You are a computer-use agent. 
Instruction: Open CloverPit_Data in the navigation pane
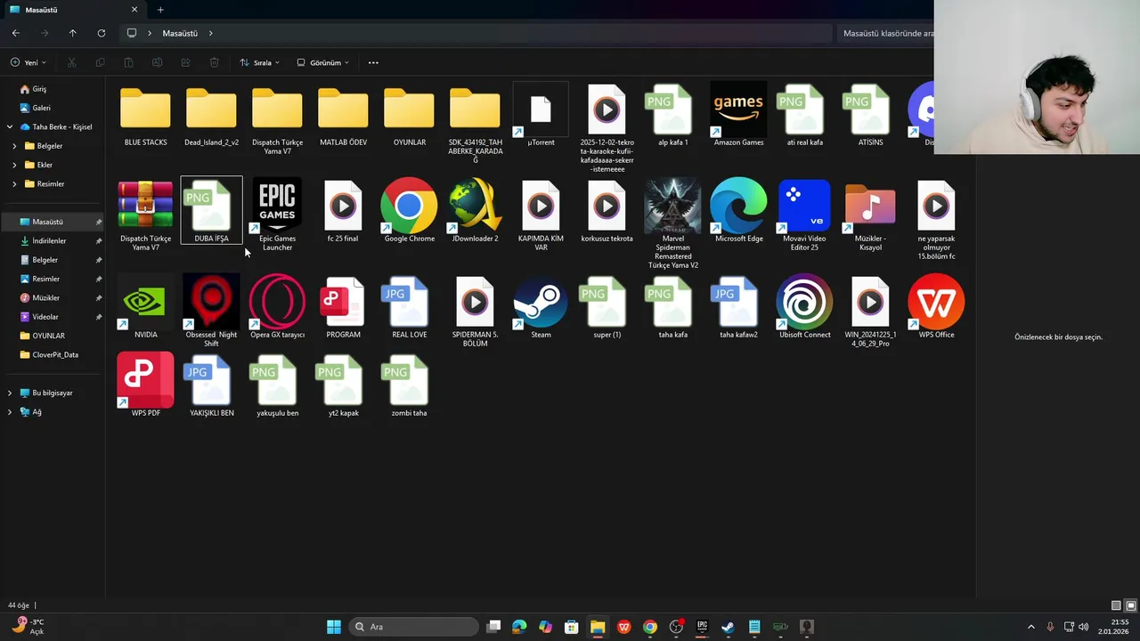[53, 354]
